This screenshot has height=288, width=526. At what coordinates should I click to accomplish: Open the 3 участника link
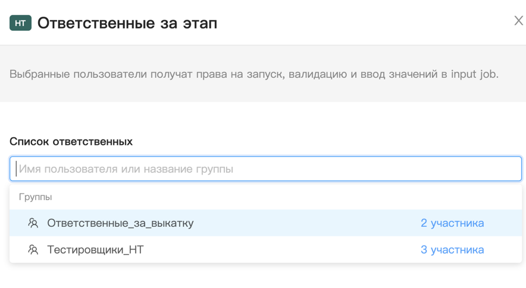[452, 250]
